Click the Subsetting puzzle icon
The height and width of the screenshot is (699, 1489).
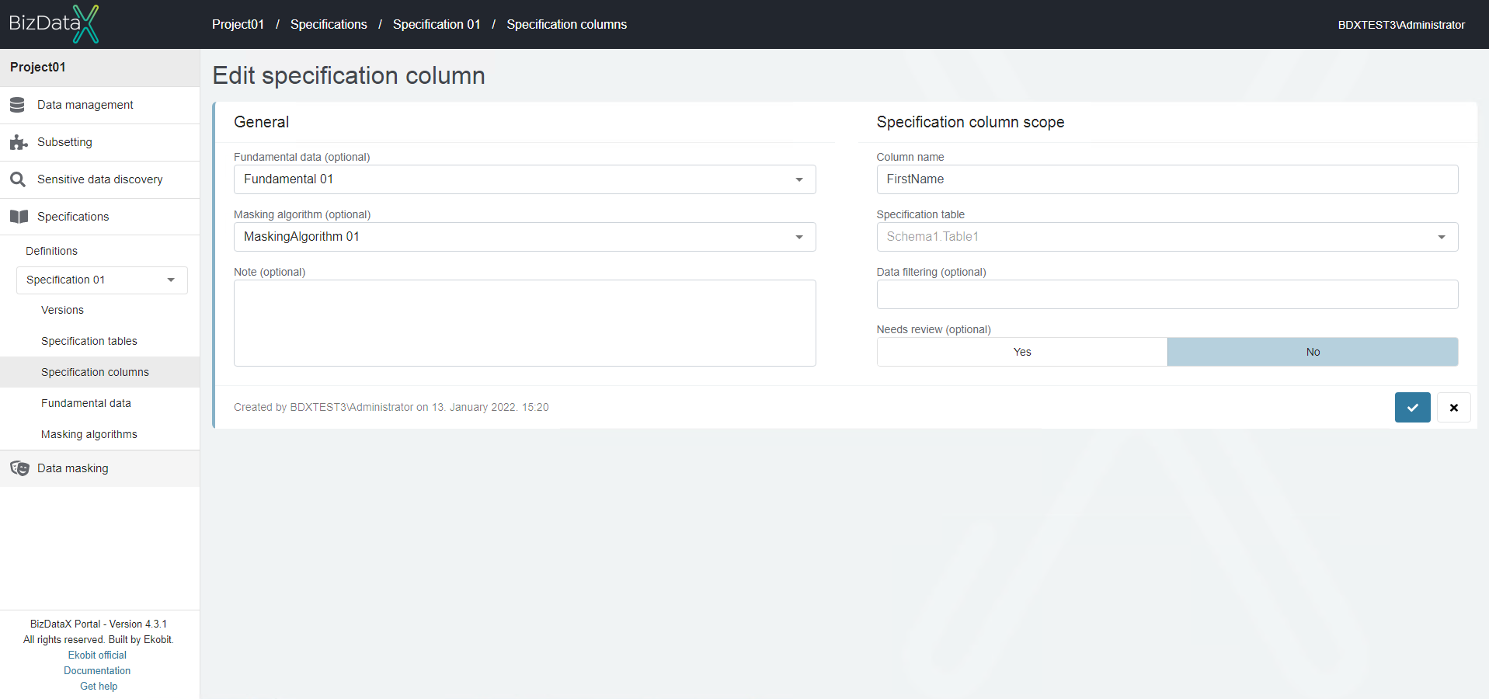point(19,142)
